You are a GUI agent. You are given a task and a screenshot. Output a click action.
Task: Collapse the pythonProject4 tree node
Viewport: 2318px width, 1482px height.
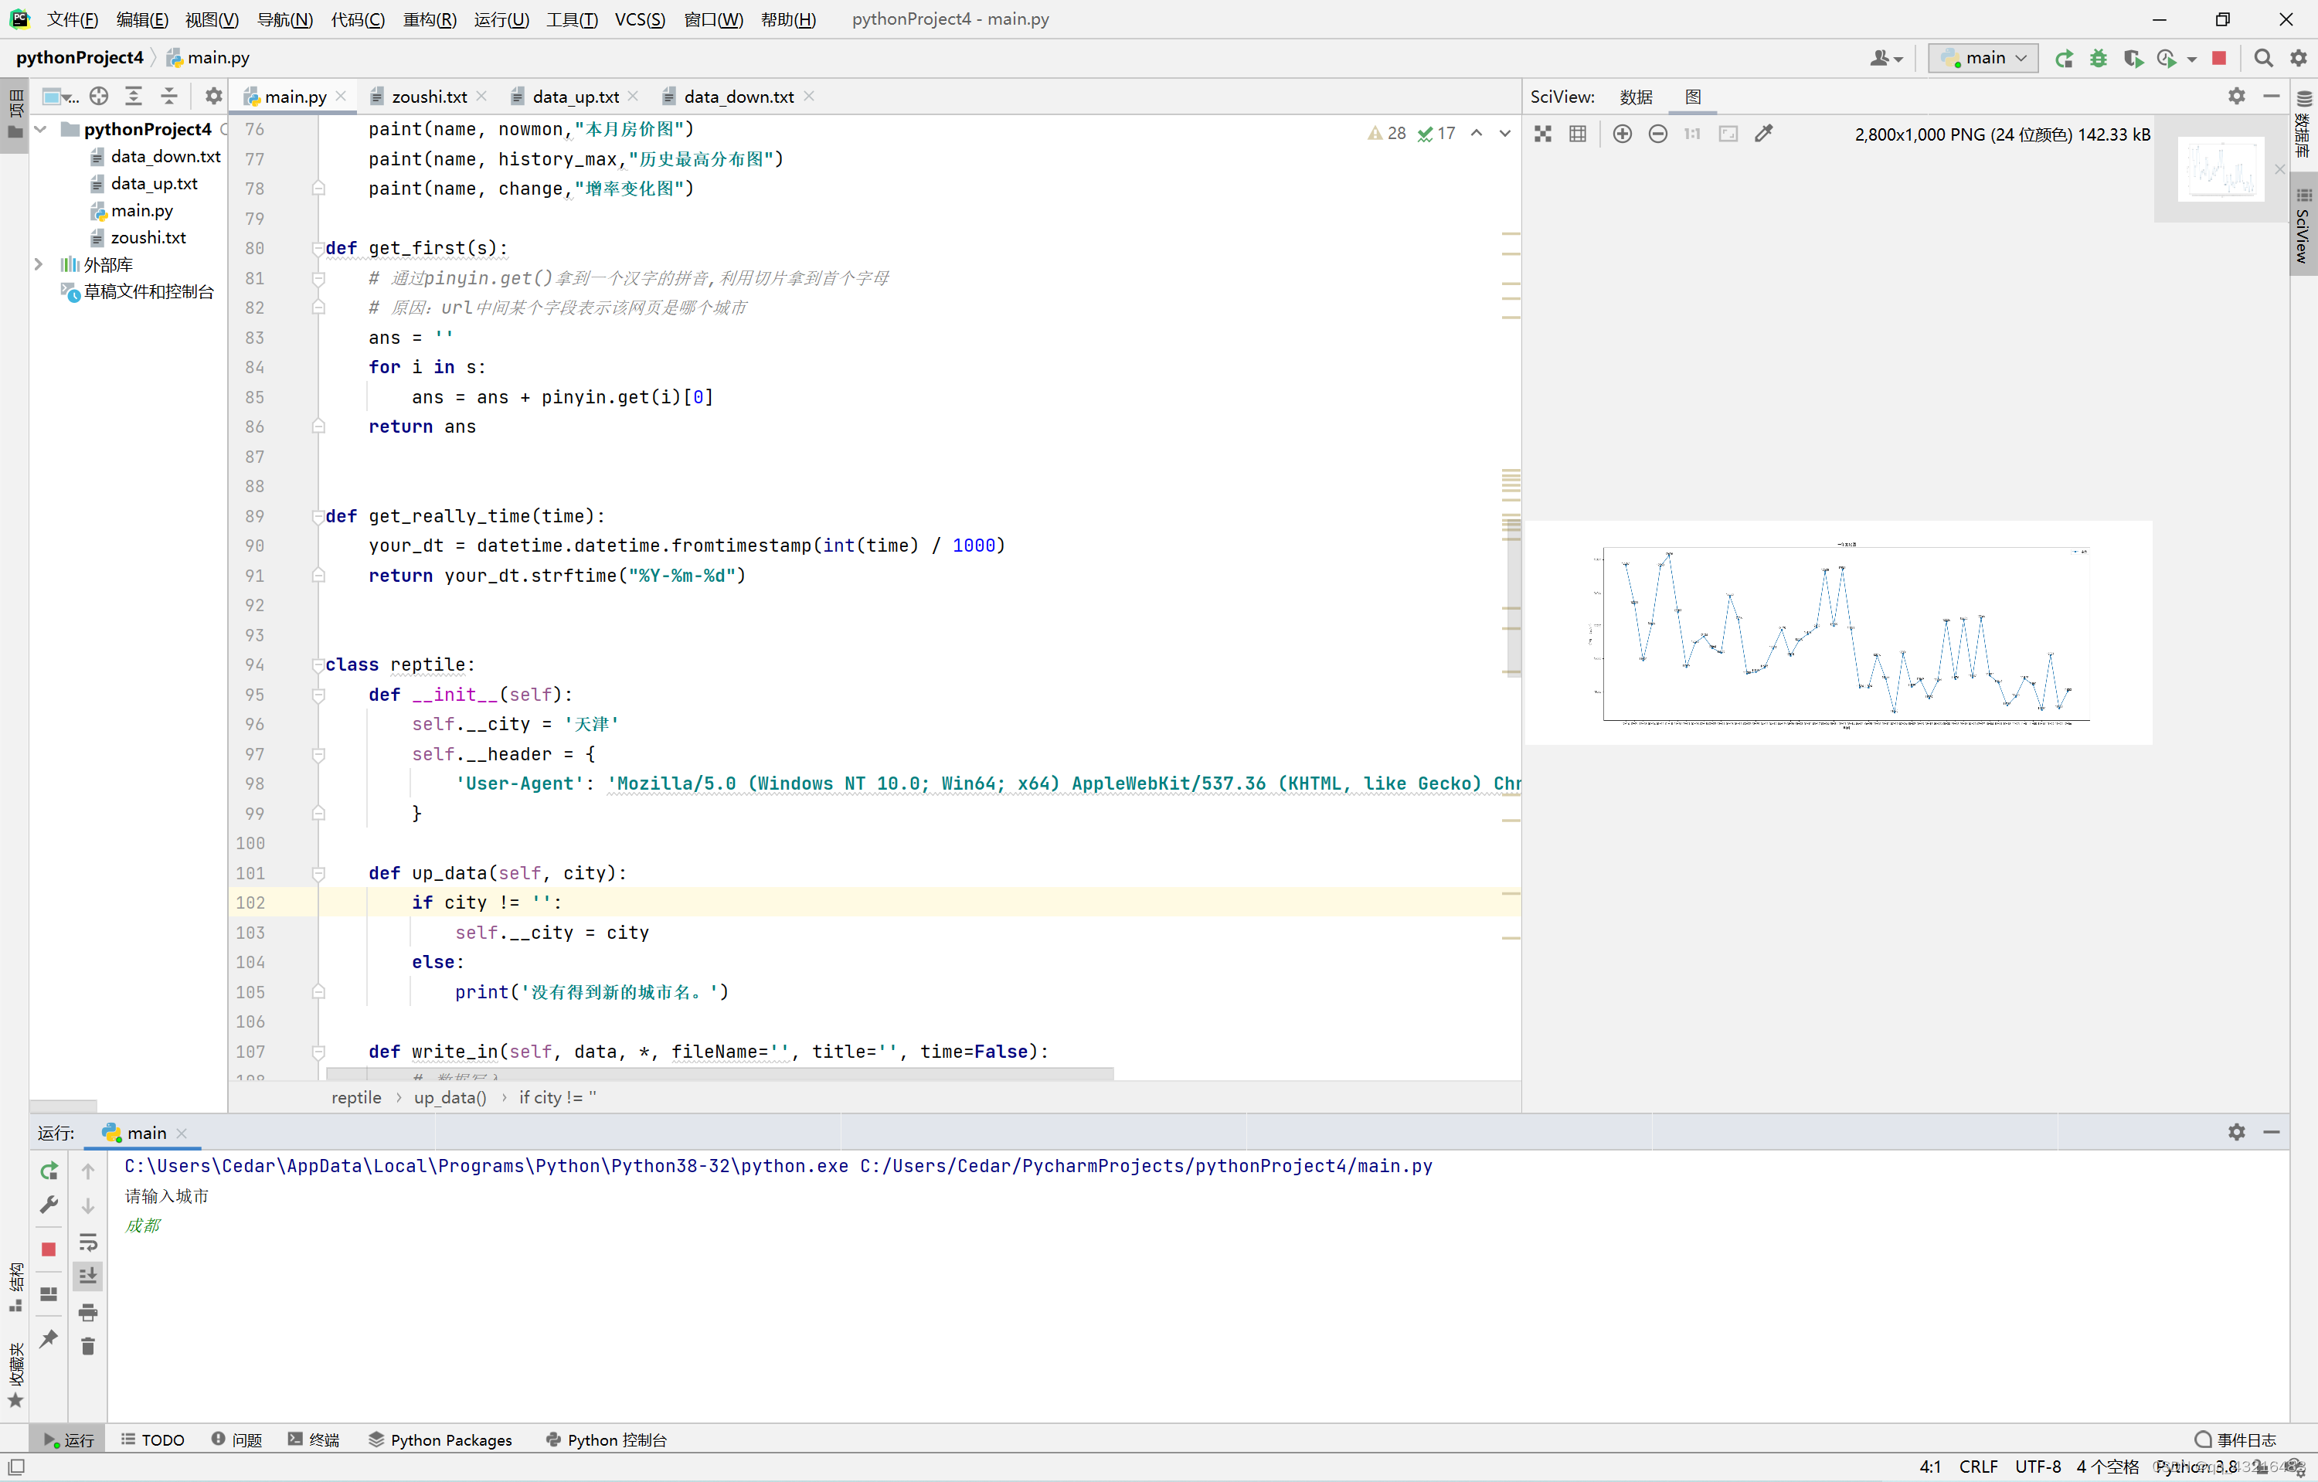pos(39,129)
